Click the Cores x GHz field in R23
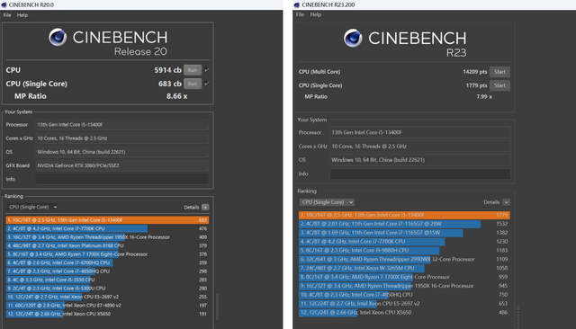This screenshot has height=329, width=576. pos(420,146)
